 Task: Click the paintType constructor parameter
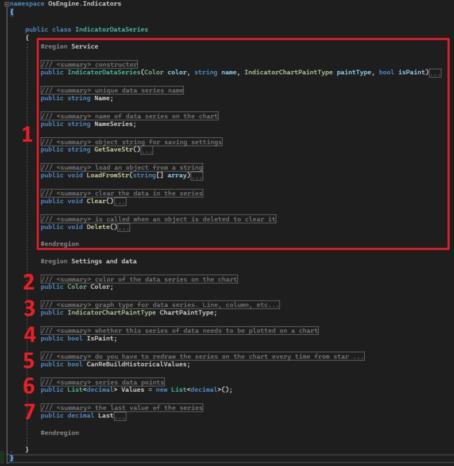click(354, 72)
